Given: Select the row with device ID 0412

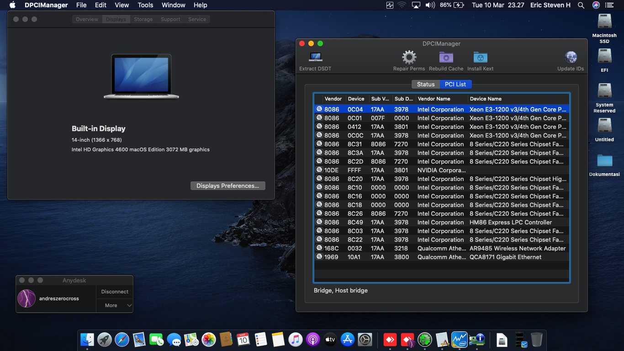Looking at the screenshot, I should [442, 127].
